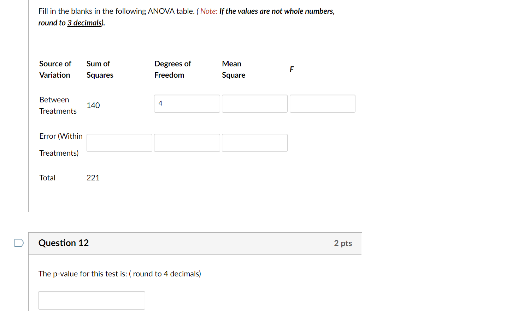
Task: Select the Error row degrees of freedom box
Action: coord(187,143)
